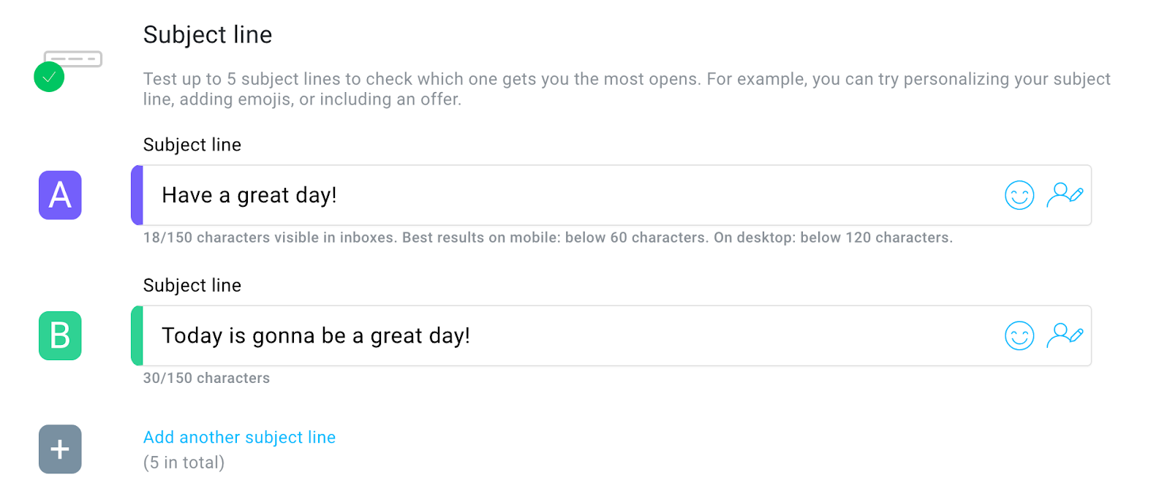The height and width of the screenshot is (502, 1170).
Task: Click the "(5 in total)" note
Action: (184, 463)
